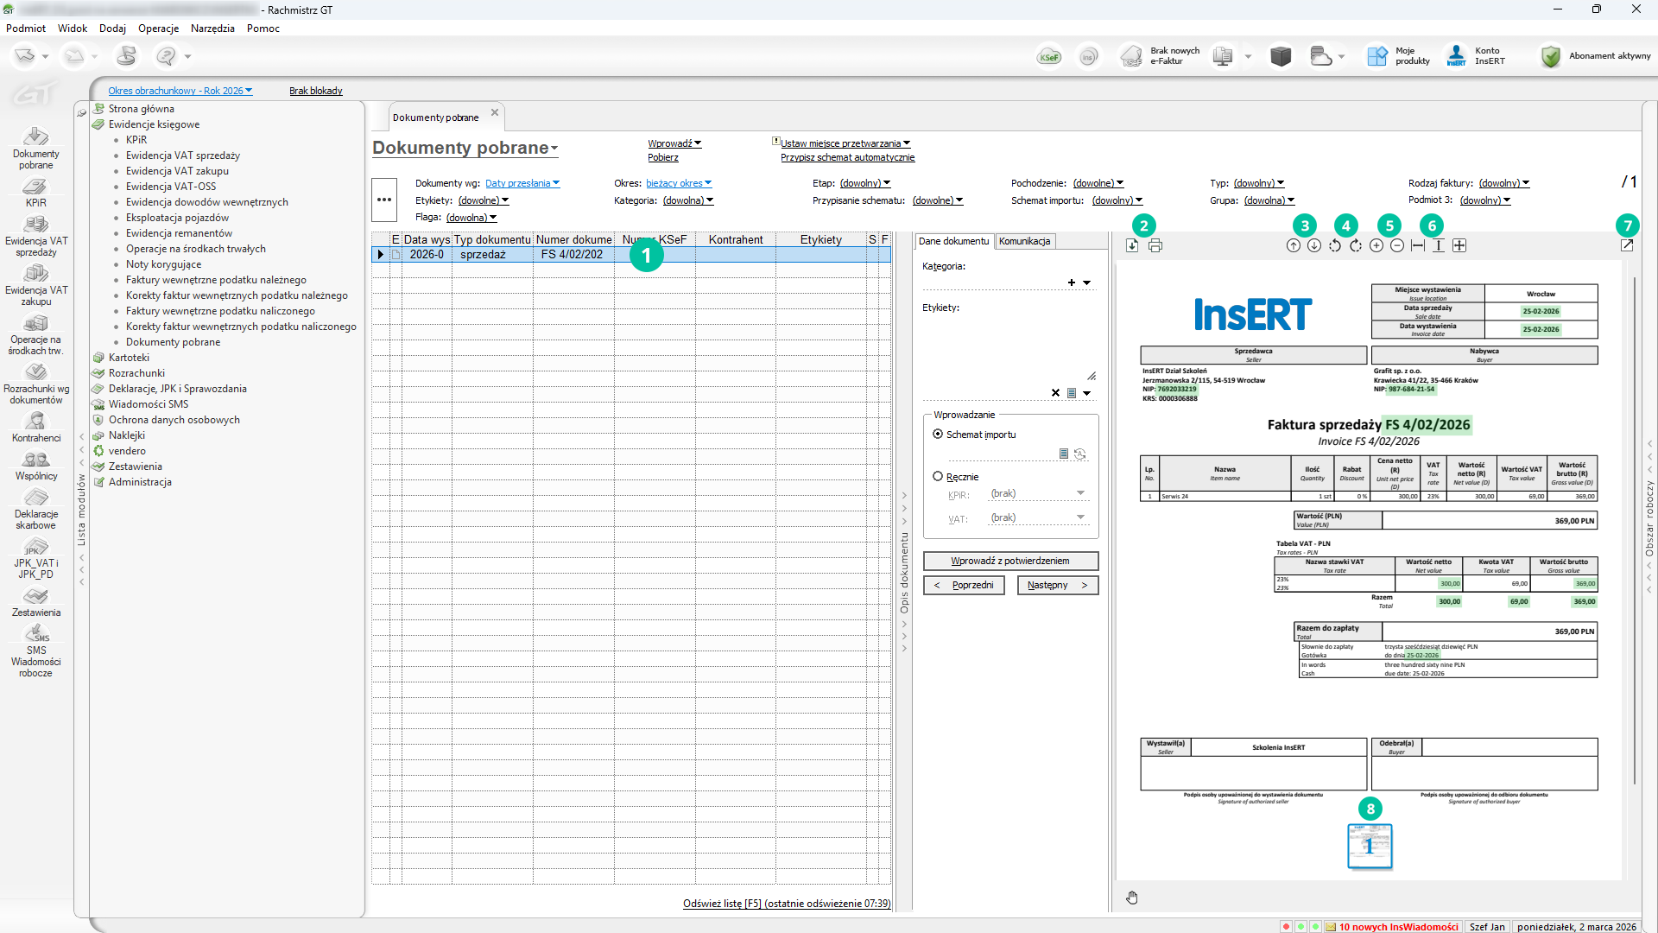Open the Ewidencja VAT zakupu sidebar module
The height and width of the screenshot is (933, 1658).
[x=36, y=282]
